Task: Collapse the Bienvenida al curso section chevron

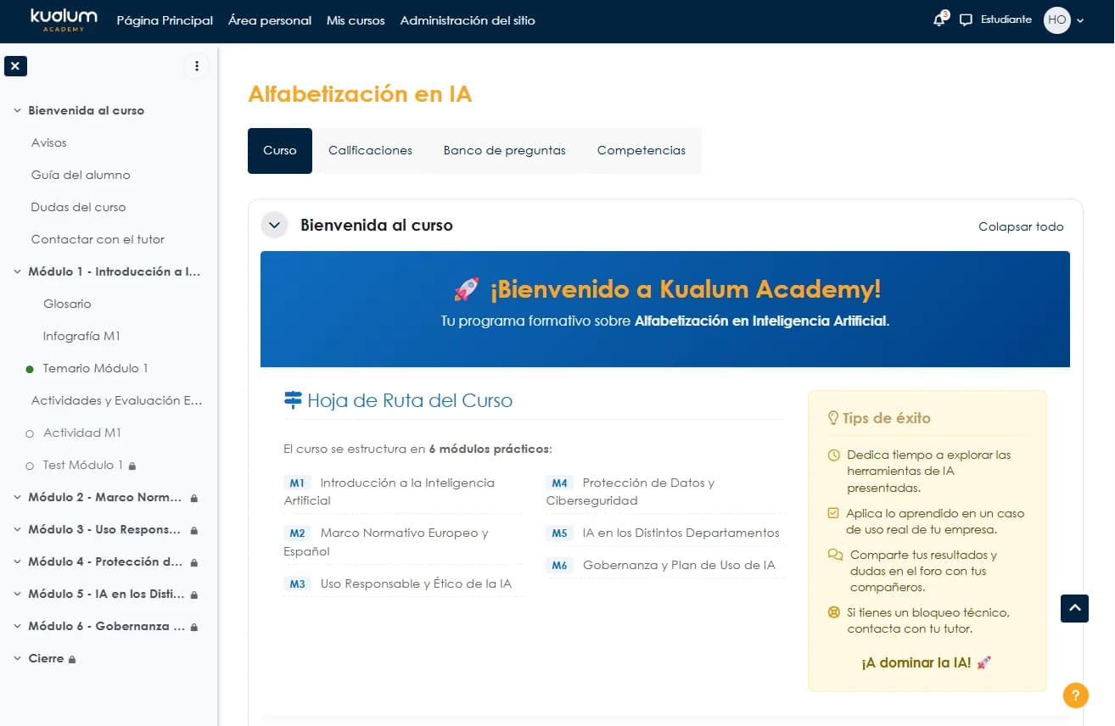Action: (273, 226)
